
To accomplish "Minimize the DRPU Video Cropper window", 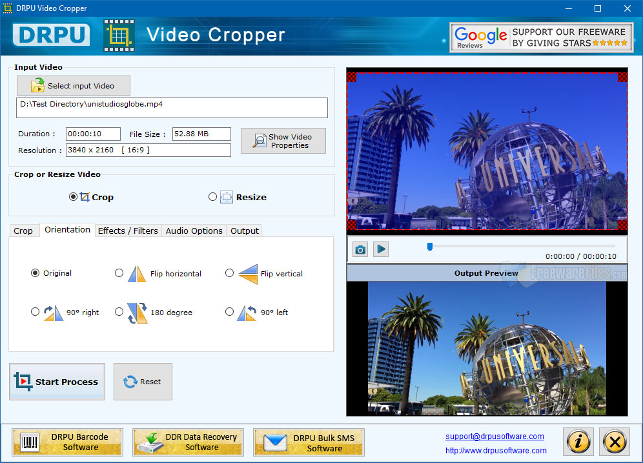I will click(x=568, y=8).
